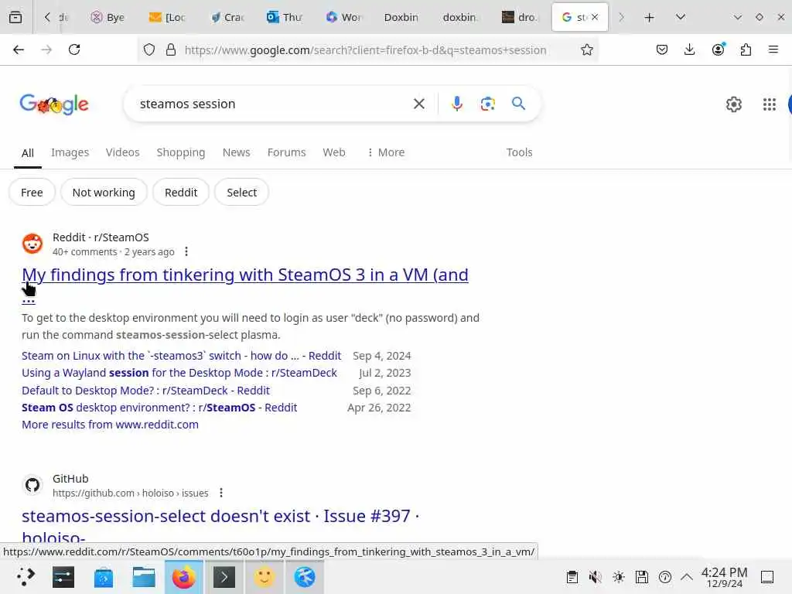Reload the page with the refresh icon
Viewport: 792px width, 594px height.
[x=74, y=49]
